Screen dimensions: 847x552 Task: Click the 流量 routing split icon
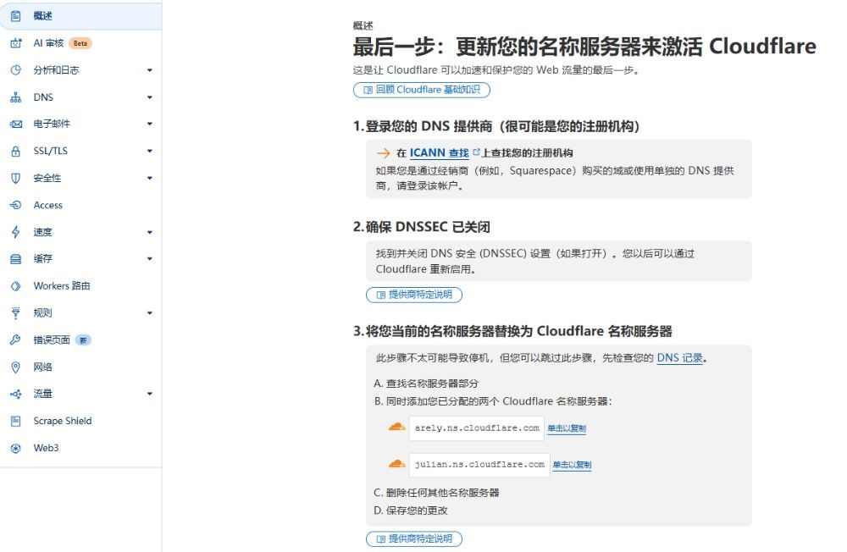click(15, 394)
